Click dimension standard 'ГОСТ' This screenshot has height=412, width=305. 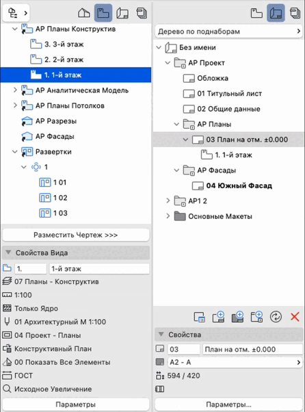pos(24,376)
